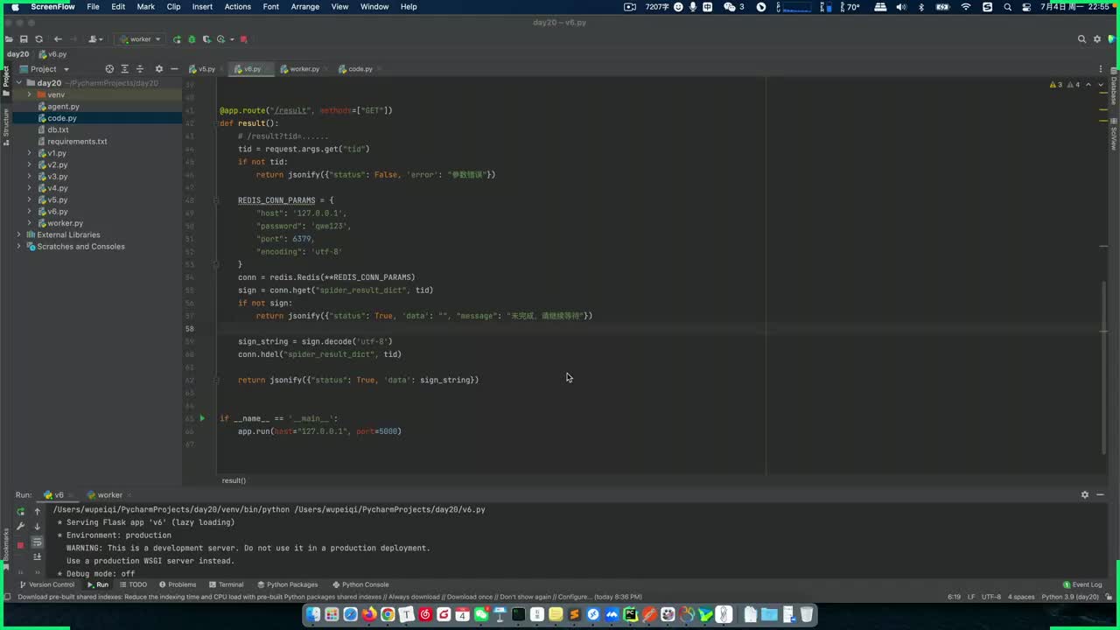Screen dimensions: 1120x630
Task: Select worker.py in project tree
Action: point(65,223)
